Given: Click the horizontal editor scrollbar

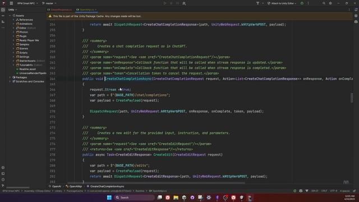Looking at the screenshot, I should (x=156, y=183).
